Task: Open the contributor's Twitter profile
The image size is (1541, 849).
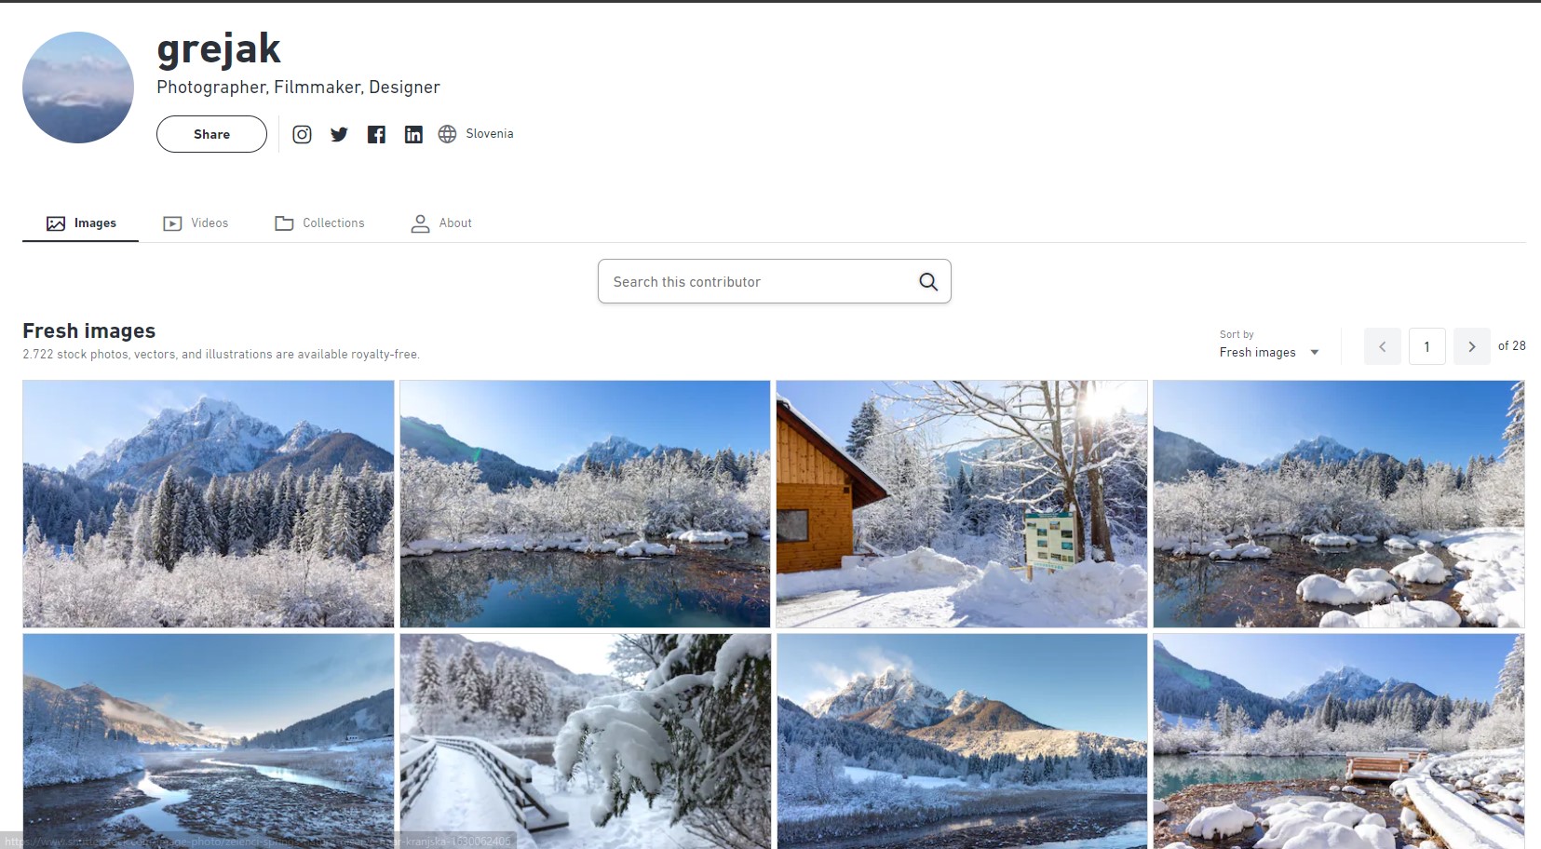Action: (x=339, y=134)
